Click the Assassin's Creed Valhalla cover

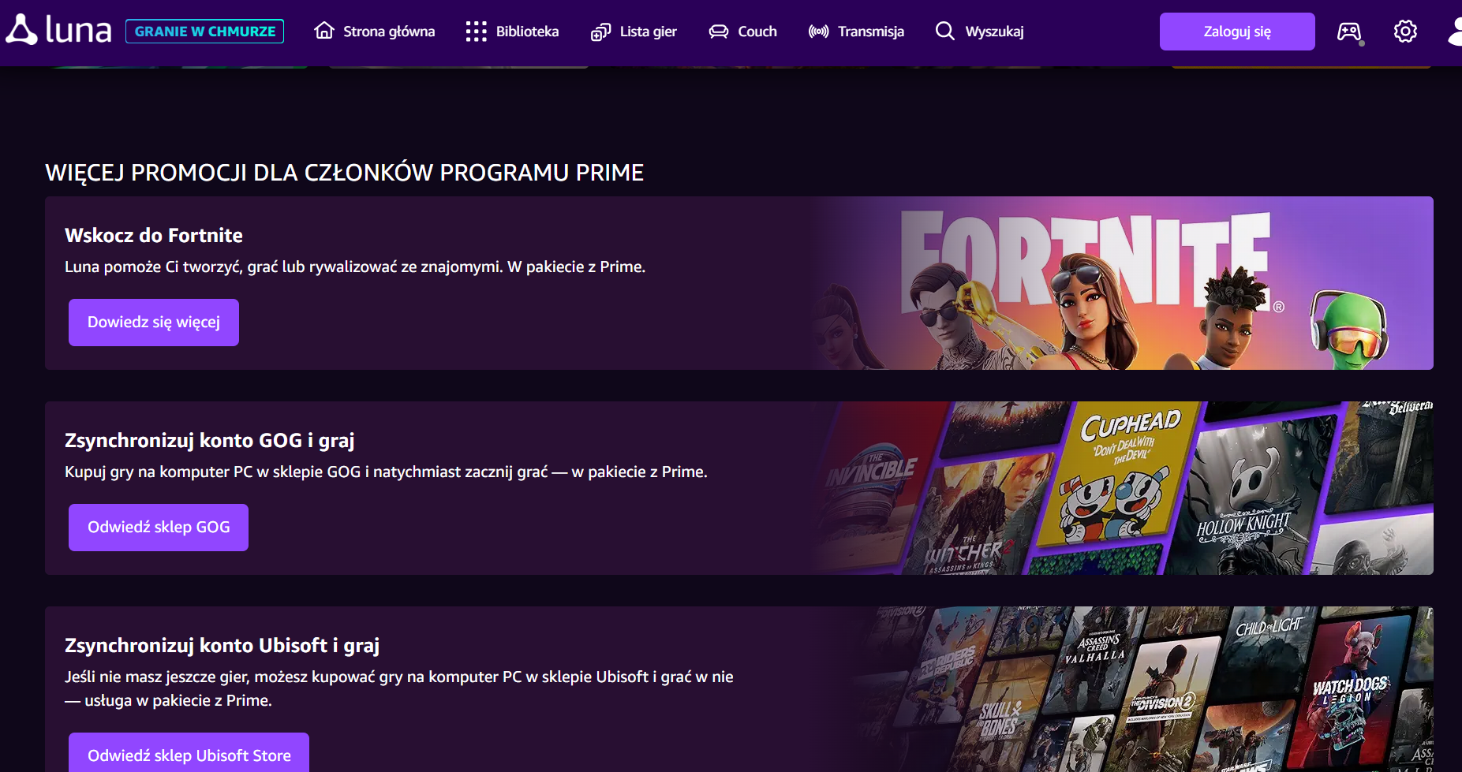click(1095, 659)
